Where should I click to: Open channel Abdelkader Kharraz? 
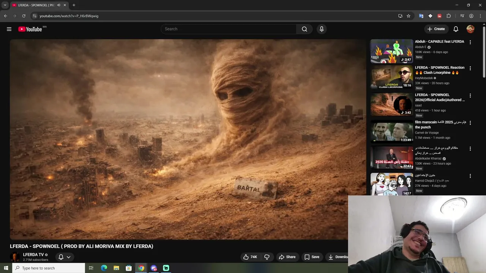(x=428, y=158)
